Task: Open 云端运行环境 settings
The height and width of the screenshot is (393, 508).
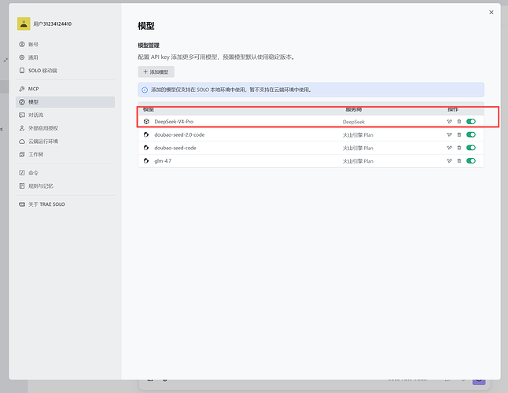Action: click(x=65, y=141)
